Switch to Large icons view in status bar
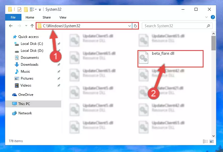 point(212,142)
